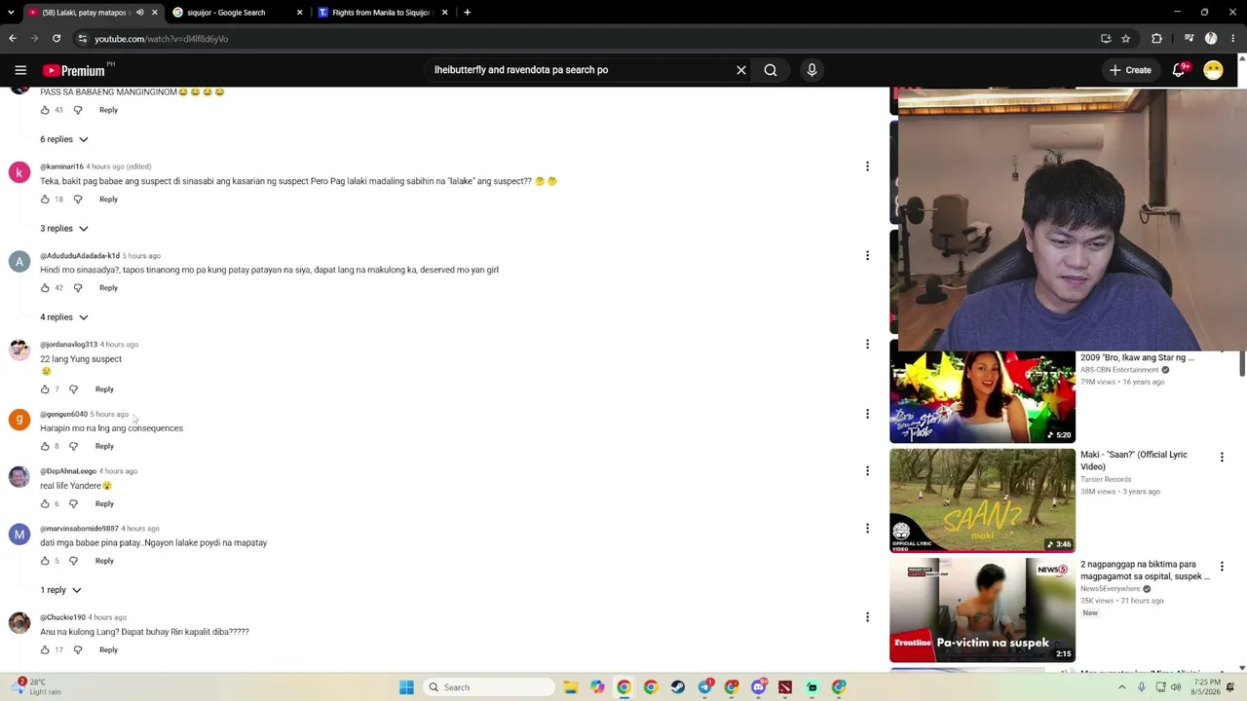
Task: Open options for @jordanavlog313's comment
Action: pos(867,345)
